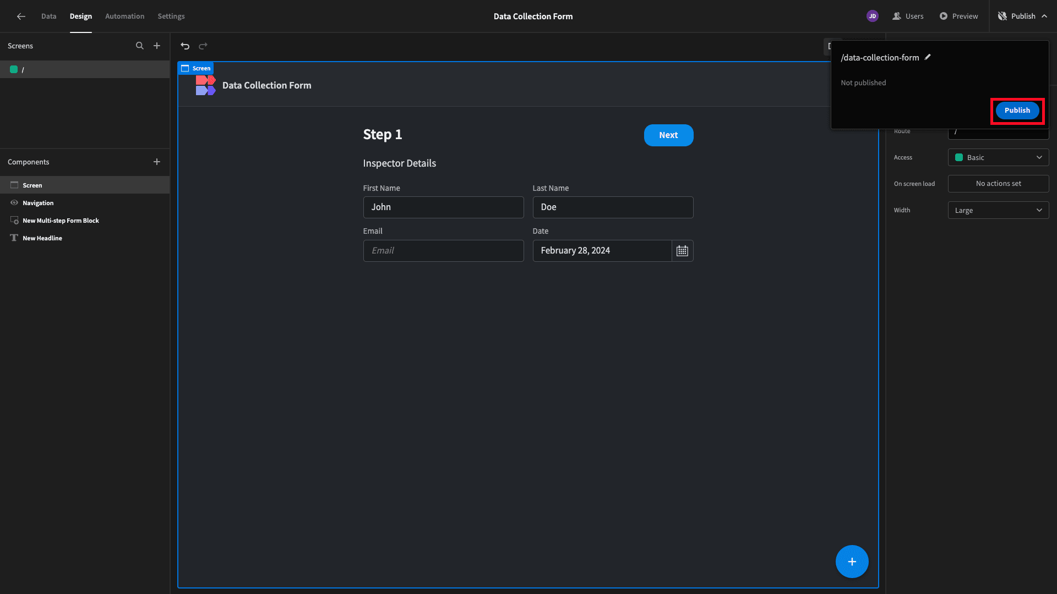This screenshot has height=594, width=1057.
Task: Undo the last change
Action: pos(185,46)
